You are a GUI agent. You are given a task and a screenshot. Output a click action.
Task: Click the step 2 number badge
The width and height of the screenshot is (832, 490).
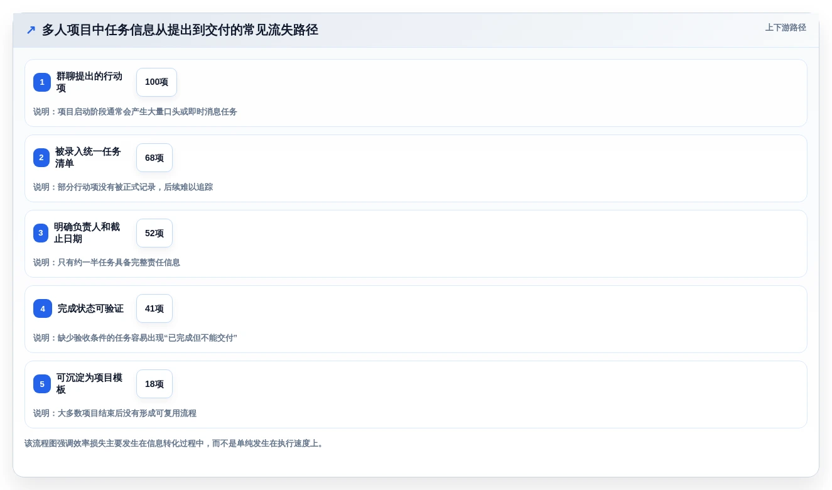41,158
